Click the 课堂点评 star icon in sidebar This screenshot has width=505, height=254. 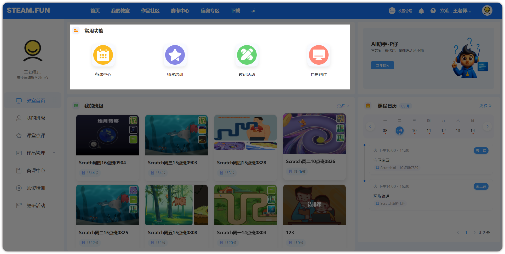[19, 136]
